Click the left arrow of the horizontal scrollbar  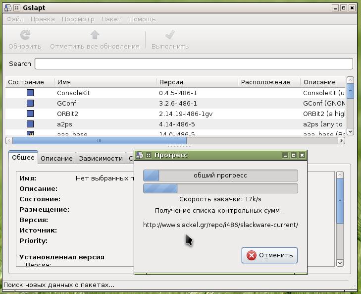[x=9, y=140]
